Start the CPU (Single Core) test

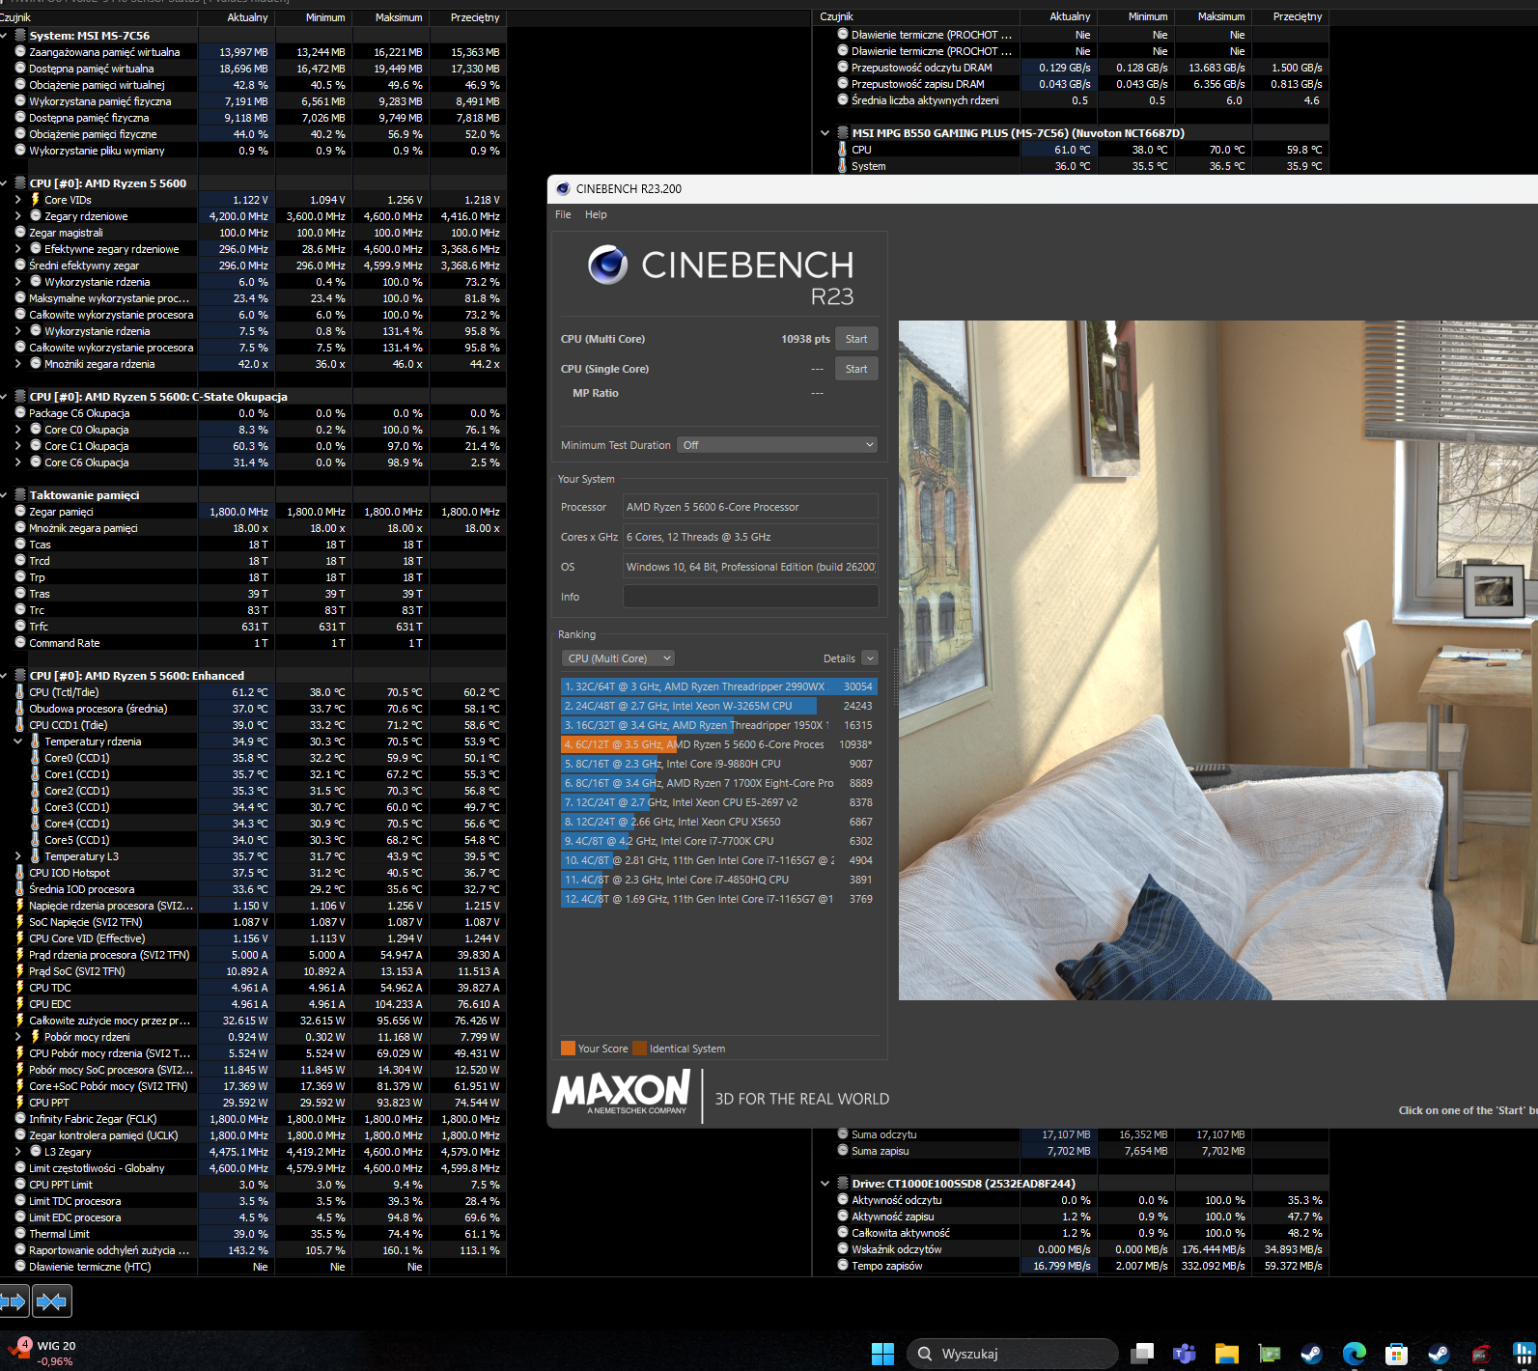pyautogui.click(x=856, y=369)
